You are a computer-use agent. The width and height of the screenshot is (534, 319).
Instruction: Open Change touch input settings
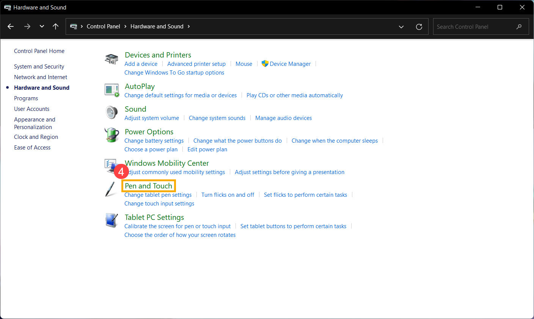tap(159, 204)
